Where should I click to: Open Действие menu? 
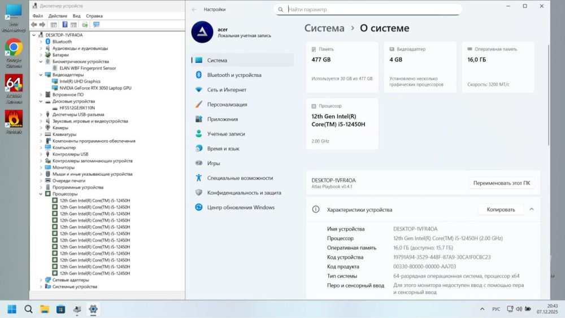click(x=58, y=16)
